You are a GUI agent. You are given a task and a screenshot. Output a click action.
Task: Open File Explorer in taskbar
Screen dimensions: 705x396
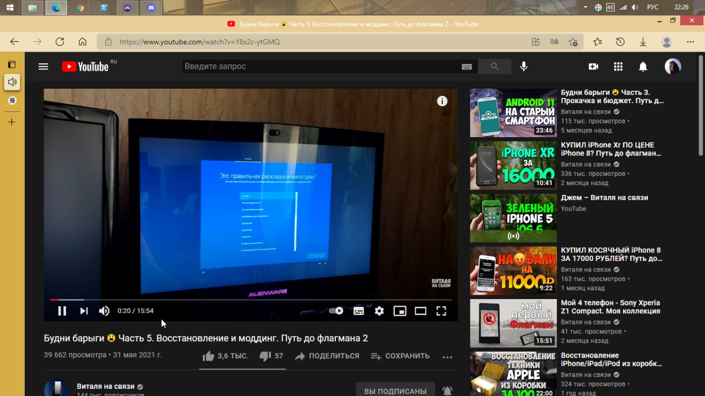[32, 8]
